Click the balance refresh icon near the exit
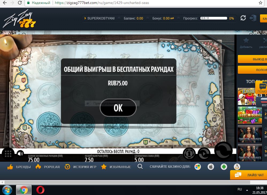The width and height of the screenshot is (267, 195). click(243, 18)
